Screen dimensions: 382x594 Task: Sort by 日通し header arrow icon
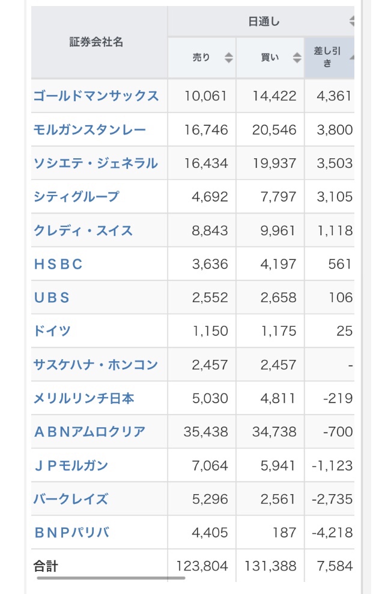(352, 21)
